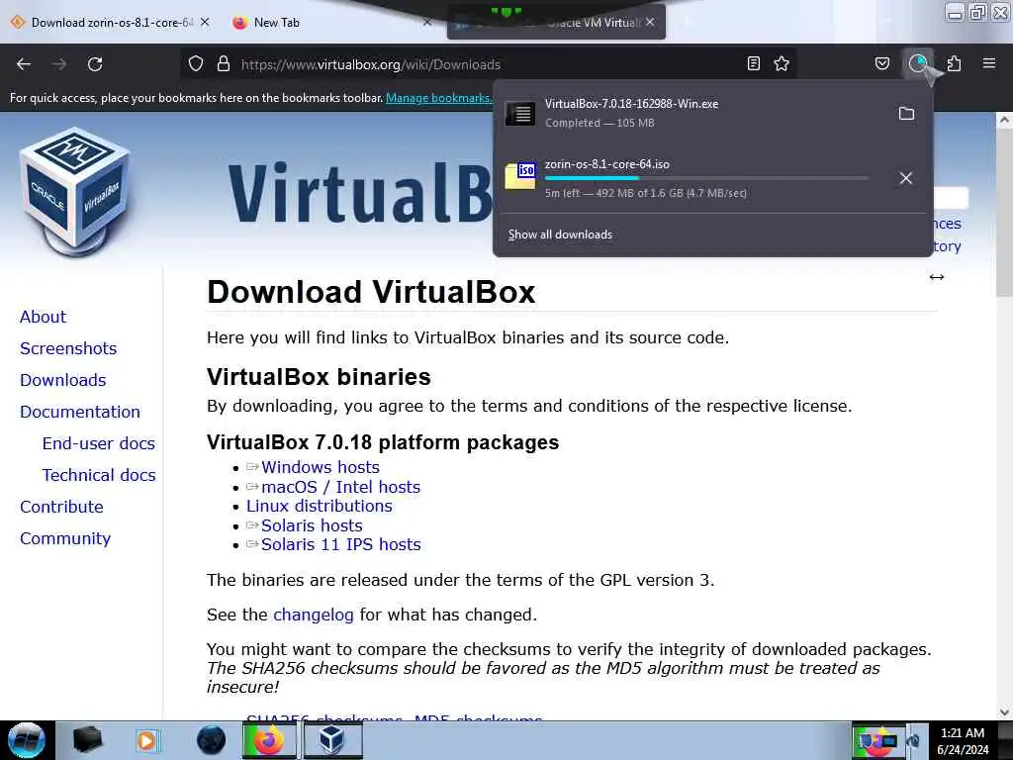Click Show all downloads
This screenshot has height=760, width=1013.
(560, 235)
